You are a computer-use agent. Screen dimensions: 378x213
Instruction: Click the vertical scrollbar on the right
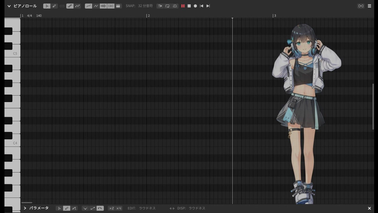point(373,107)
